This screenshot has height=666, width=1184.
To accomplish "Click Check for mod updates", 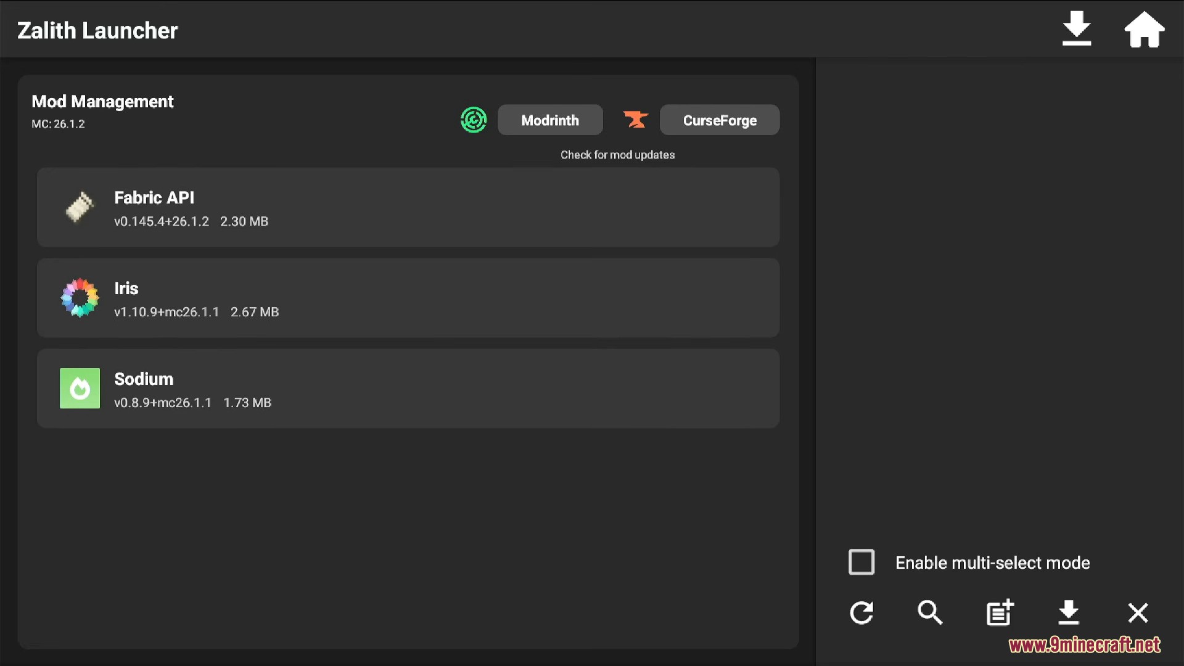I will tap(617, 154).
